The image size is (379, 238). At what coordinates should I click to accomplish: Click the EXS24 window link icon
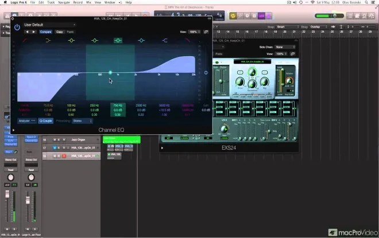coord(292,54)
